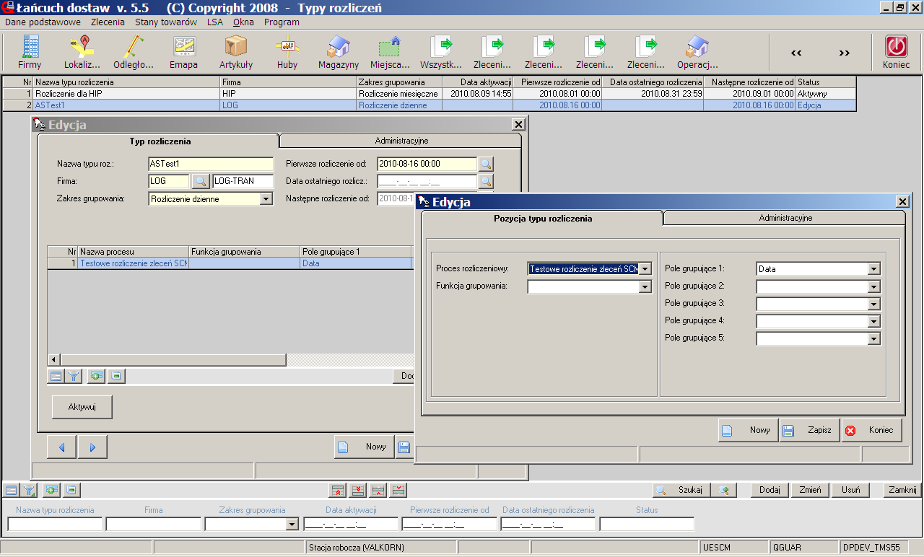This screenshot has height=557, width=924.
Task: Open the Stany towarów menu
Action: 166,22
